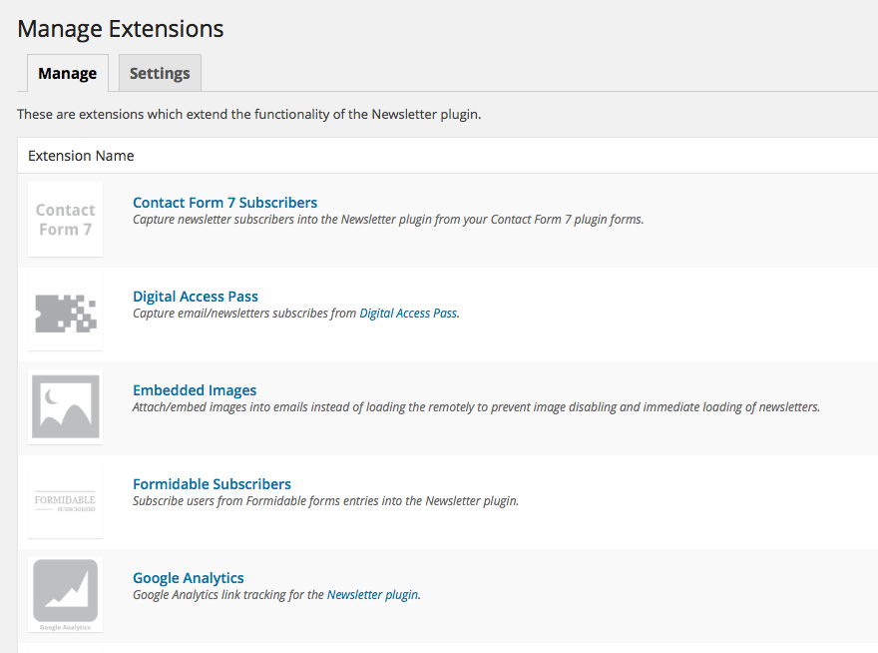Open the Digital Access Pass extension title
Screen dimensions: 878x653
point(196,297)
